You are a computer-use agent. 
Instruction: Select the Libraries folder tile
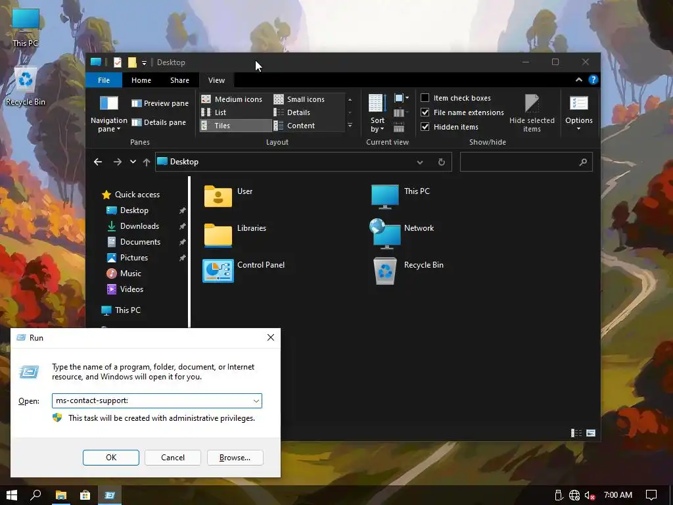coord(235,234)
